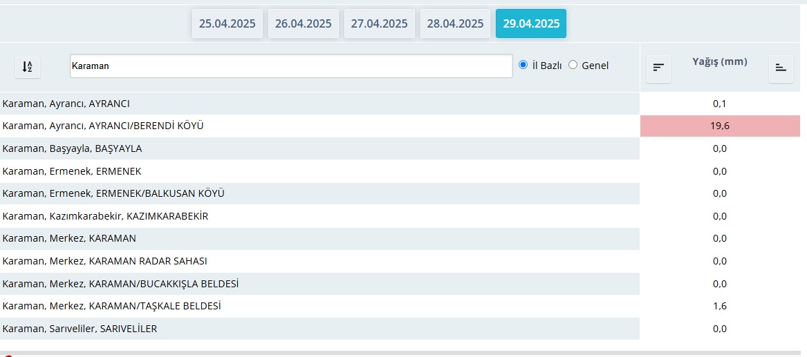
Task: Select the KAZIMKARABEKİR station row
Action: pos(106,216)
